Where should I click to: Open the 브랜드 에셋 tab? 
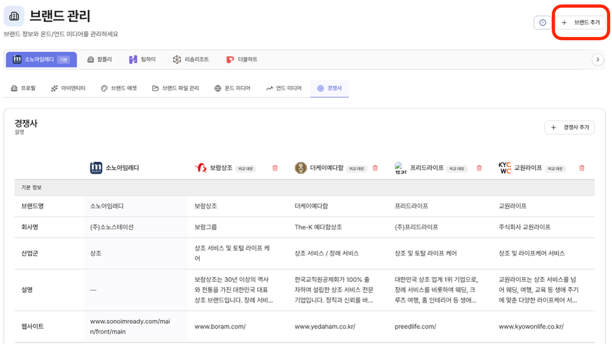pyautogui.click(x=119, y=88)
